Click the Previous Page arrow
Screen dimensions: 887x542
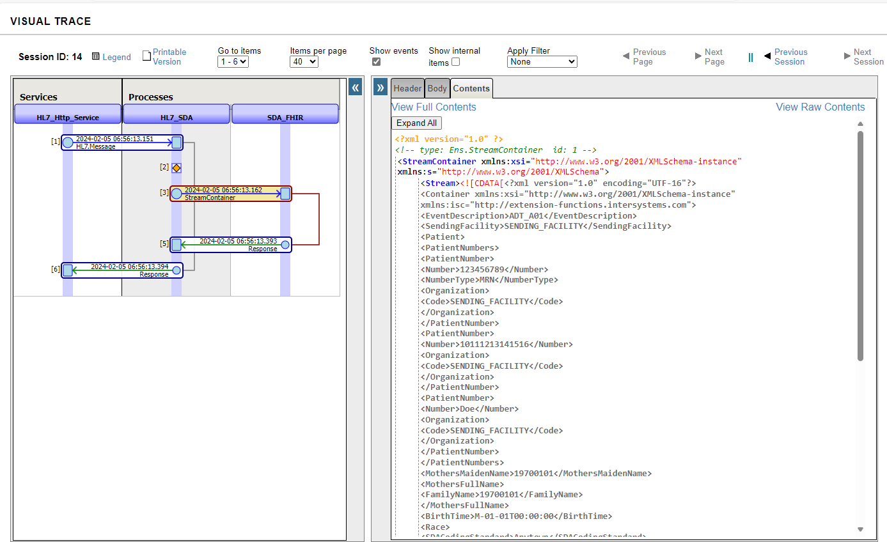pyautogui.click(x=626, y=56)
